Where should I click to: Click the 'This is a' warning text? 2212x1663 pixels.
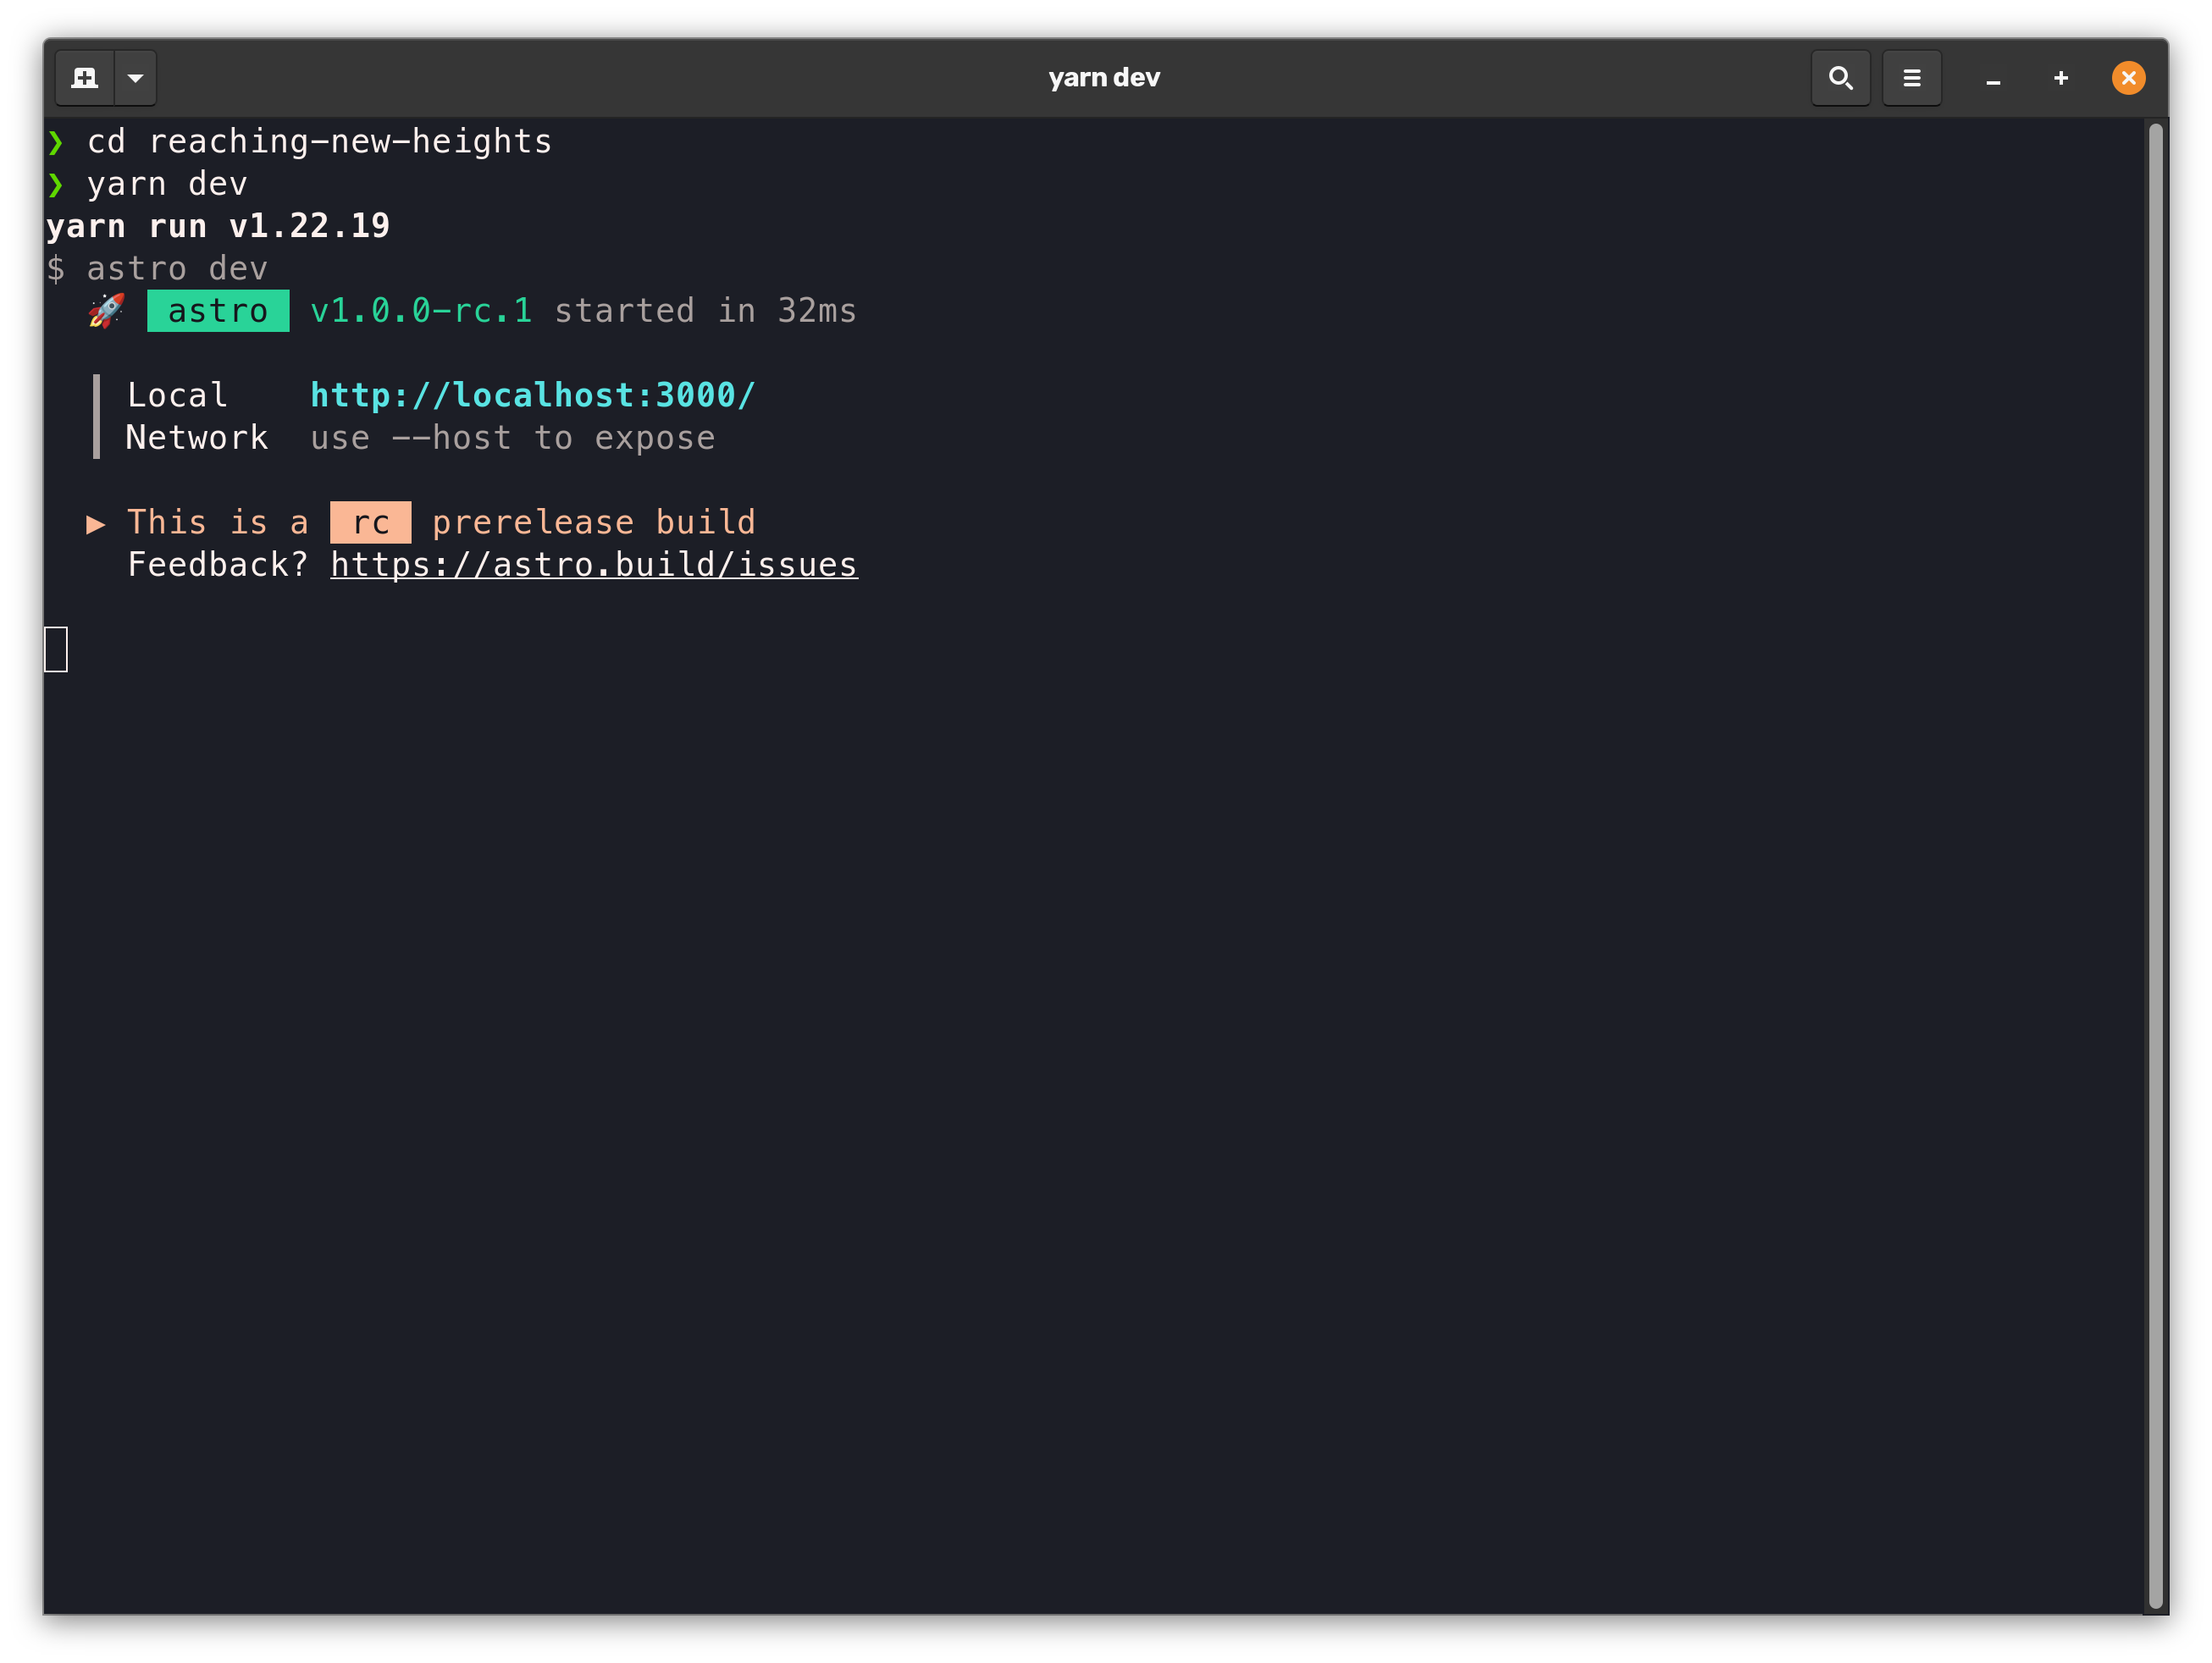point(218,523)
